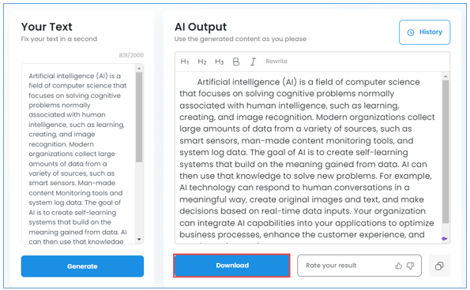This screenshot has width=470, height=290.
Task: Click the thumbs down rating icon
Action: [x=410, y=266]
